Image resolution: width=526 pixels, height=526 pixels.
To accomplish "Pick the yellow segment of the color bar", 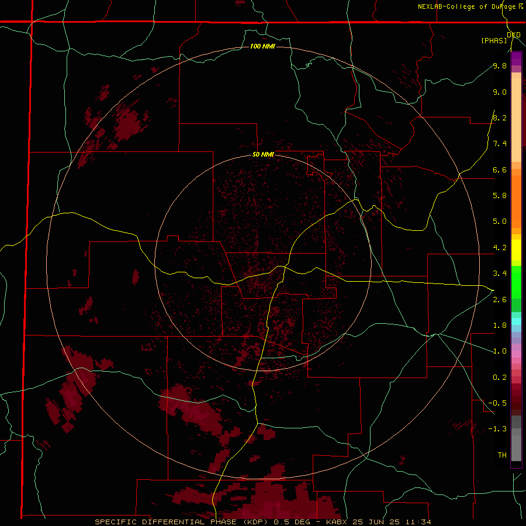I will click(x=516, y=250).
